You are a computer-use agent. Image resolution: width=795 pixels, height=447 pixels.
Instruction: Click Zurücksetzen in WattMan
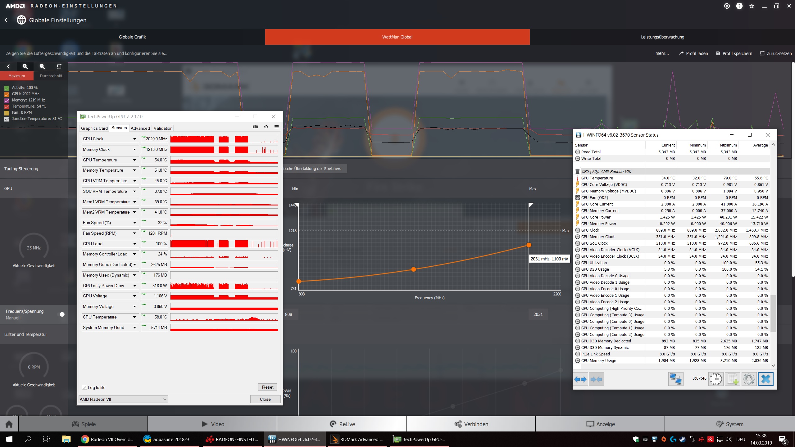[x=776, y=53]
